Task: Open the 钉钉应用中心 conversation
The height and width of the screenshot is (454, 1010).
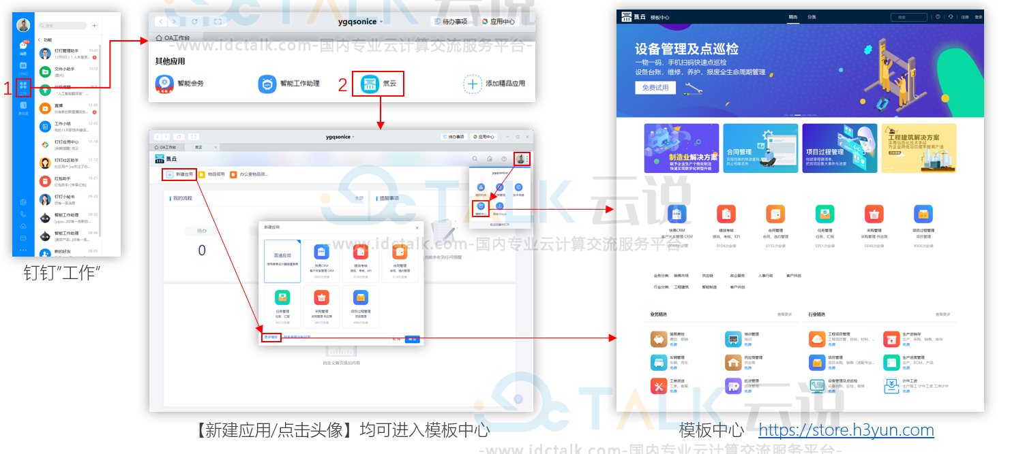Action: pyautogui.click(x=68, y=144)
